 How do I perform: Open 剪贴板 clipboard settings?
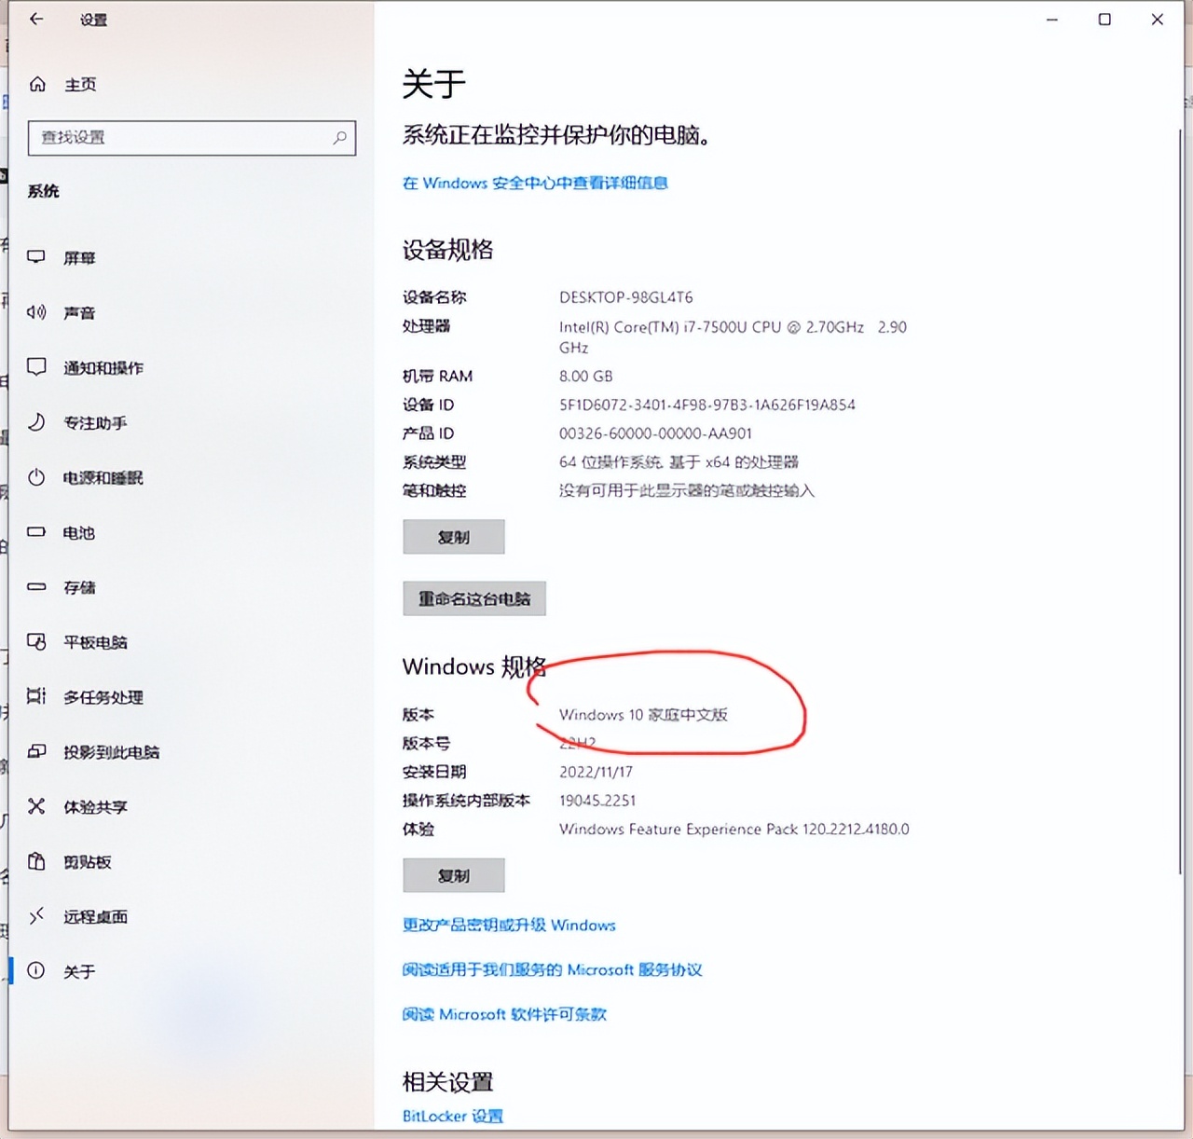[88, 862]
